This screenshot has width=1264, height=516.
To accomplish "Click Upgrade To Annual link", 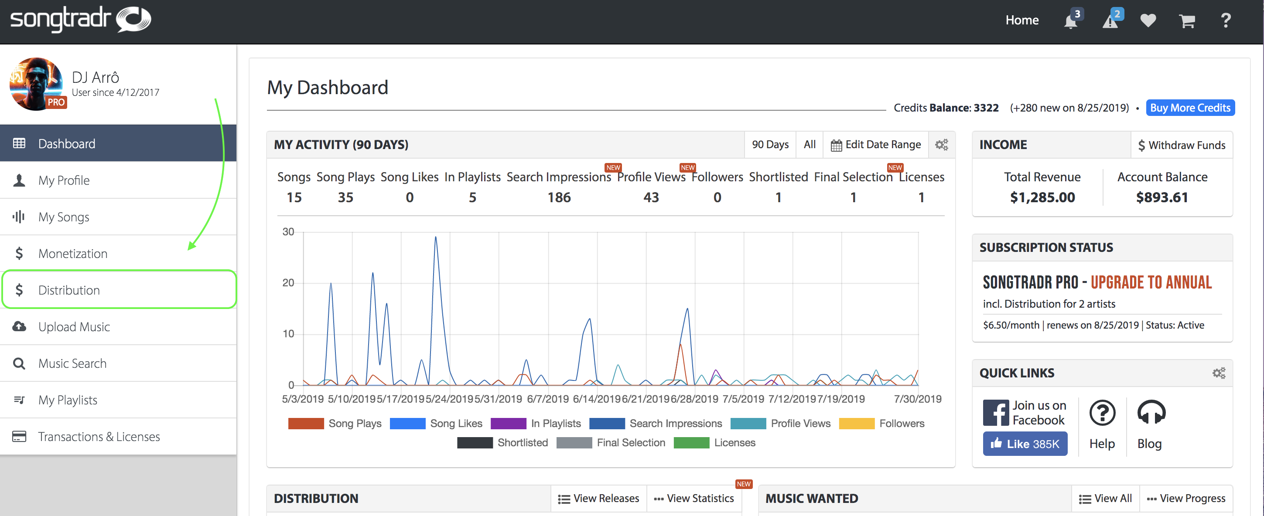I will pos(1151,282).
